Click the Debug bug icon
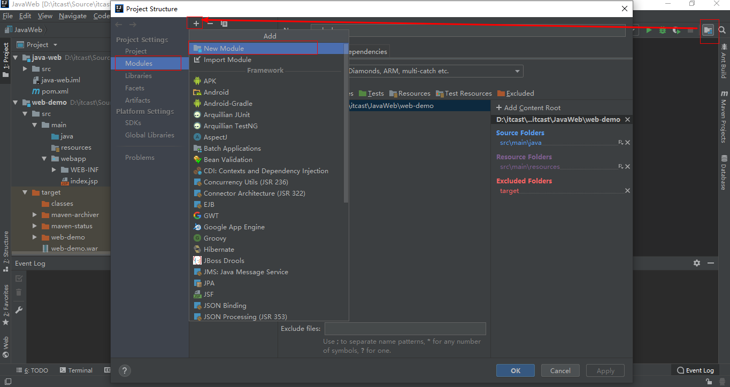 tap(662, 30)
